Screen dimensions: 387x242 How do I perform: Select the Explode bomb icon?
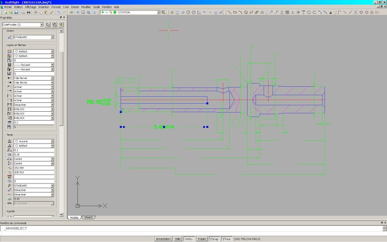331,12
